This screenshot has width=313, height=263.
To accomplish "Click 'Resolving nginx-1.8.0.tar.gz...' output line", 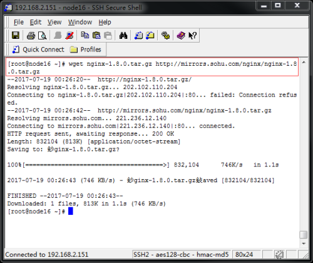I will [x=92, y=87].
